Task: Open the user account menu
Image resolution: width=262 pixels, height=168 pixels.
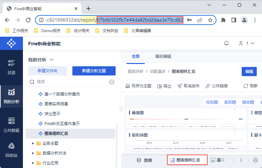Action: coord(247,43)
